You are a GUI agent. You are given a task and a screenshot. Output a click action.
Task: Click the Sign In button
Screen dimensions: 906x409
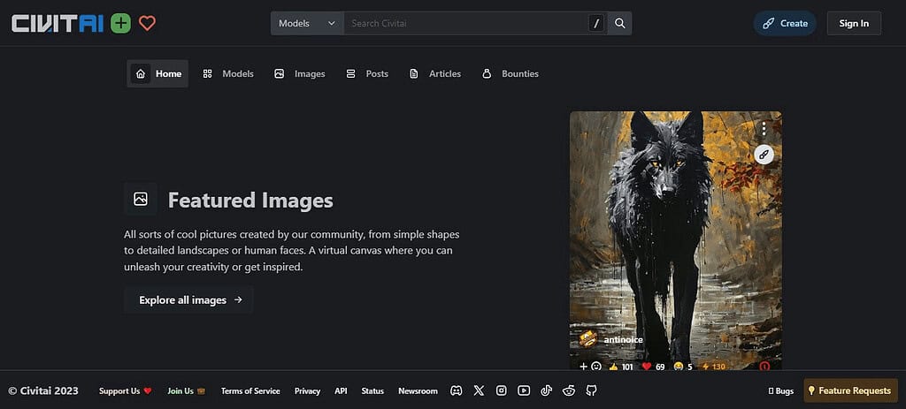854,23
